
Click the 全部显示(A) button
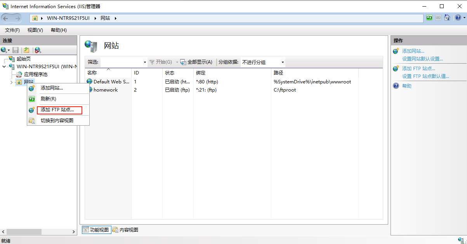tap(196, 62)
